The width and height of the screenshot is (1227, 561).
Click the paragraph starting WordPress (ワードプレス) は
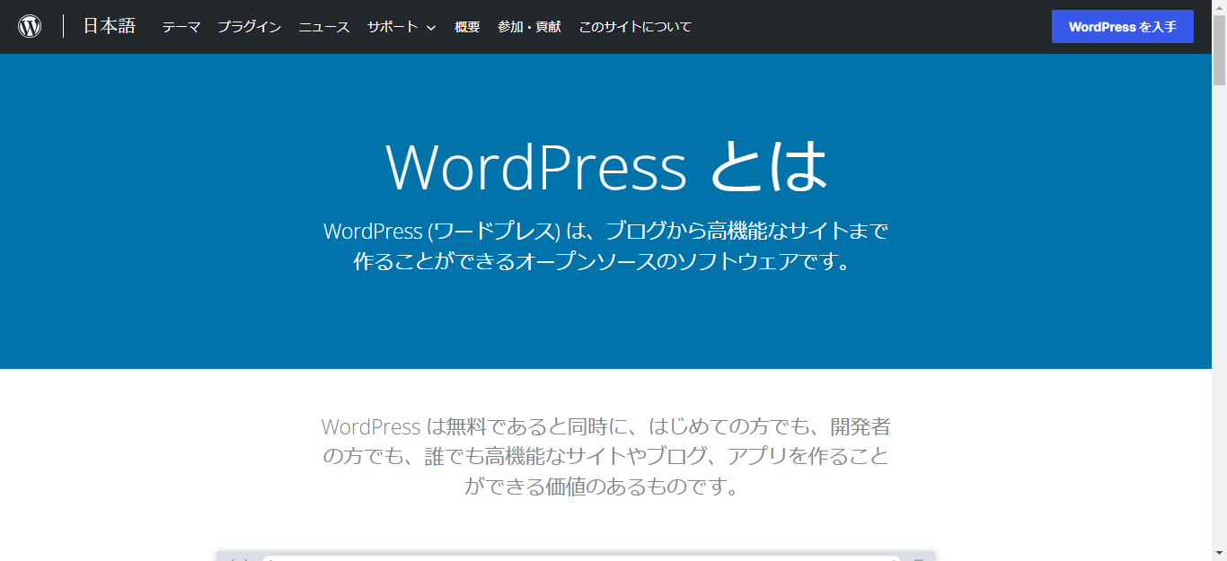tap(606, 247)
